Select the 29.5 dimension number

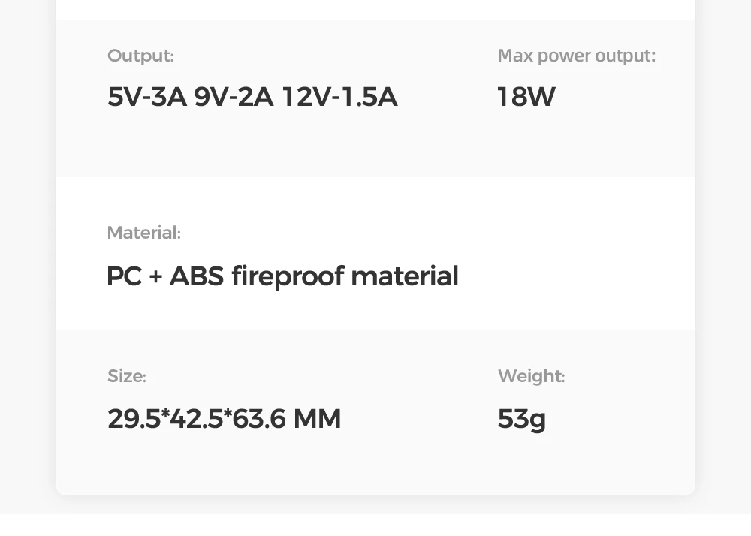134,419
